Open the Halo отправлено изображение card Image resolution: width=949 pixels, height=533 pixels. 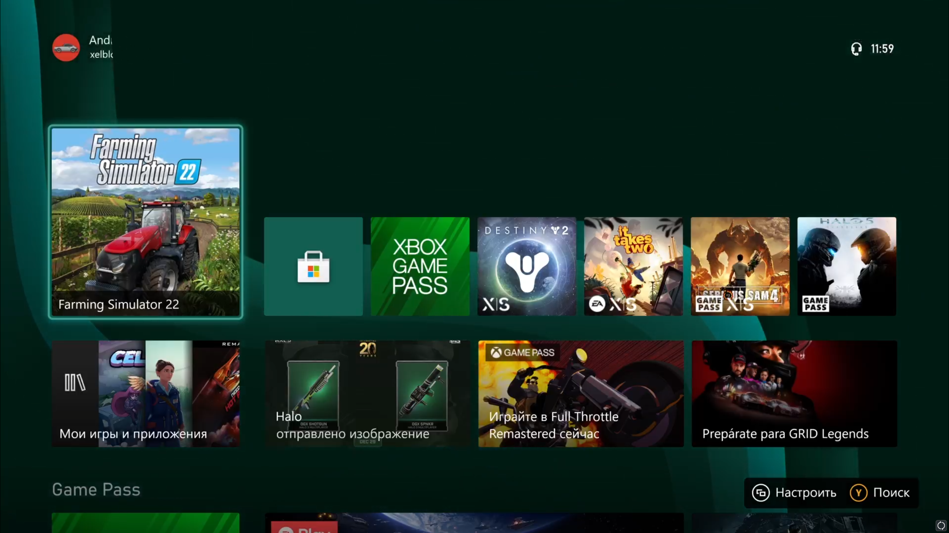click(367, 394)
